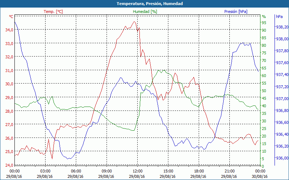
Task: Click the 18:00 time axis label
Action: (199, 171)
